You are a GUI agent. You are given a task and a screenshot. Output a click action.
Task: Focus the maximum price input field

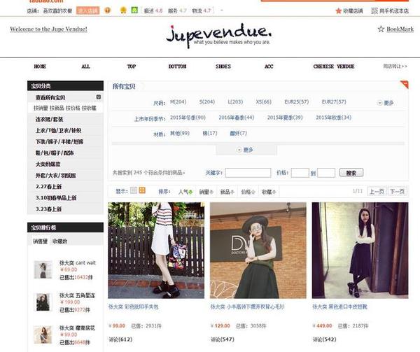click(x=326, y=173)
